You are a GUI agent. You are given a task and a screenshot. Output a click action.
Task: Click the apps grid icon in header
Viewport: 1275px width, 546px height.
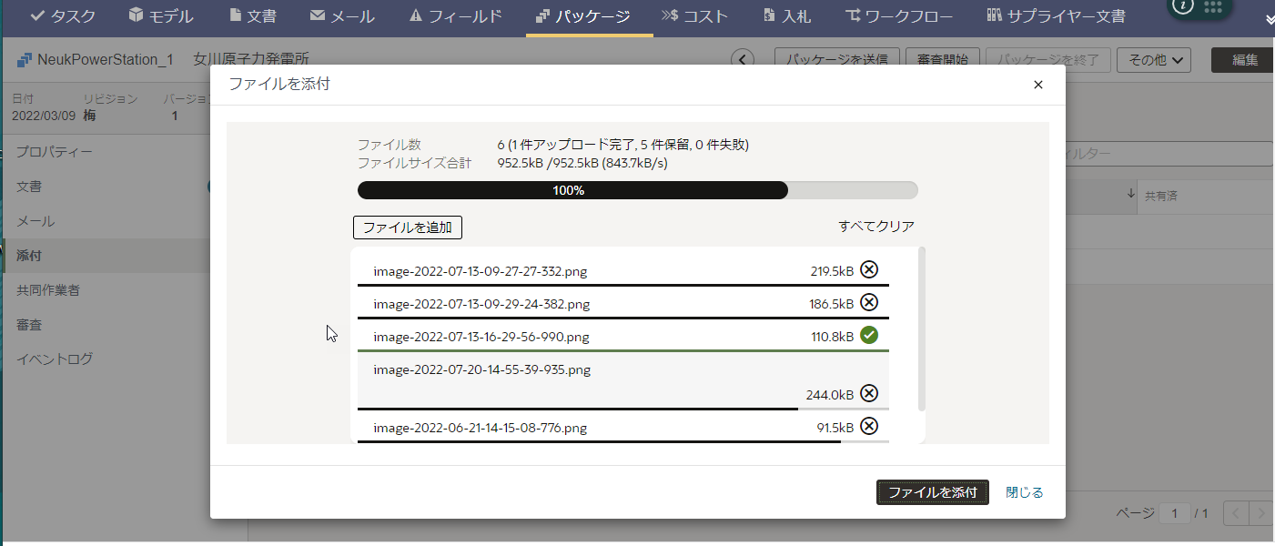[x=1211, y=7]
